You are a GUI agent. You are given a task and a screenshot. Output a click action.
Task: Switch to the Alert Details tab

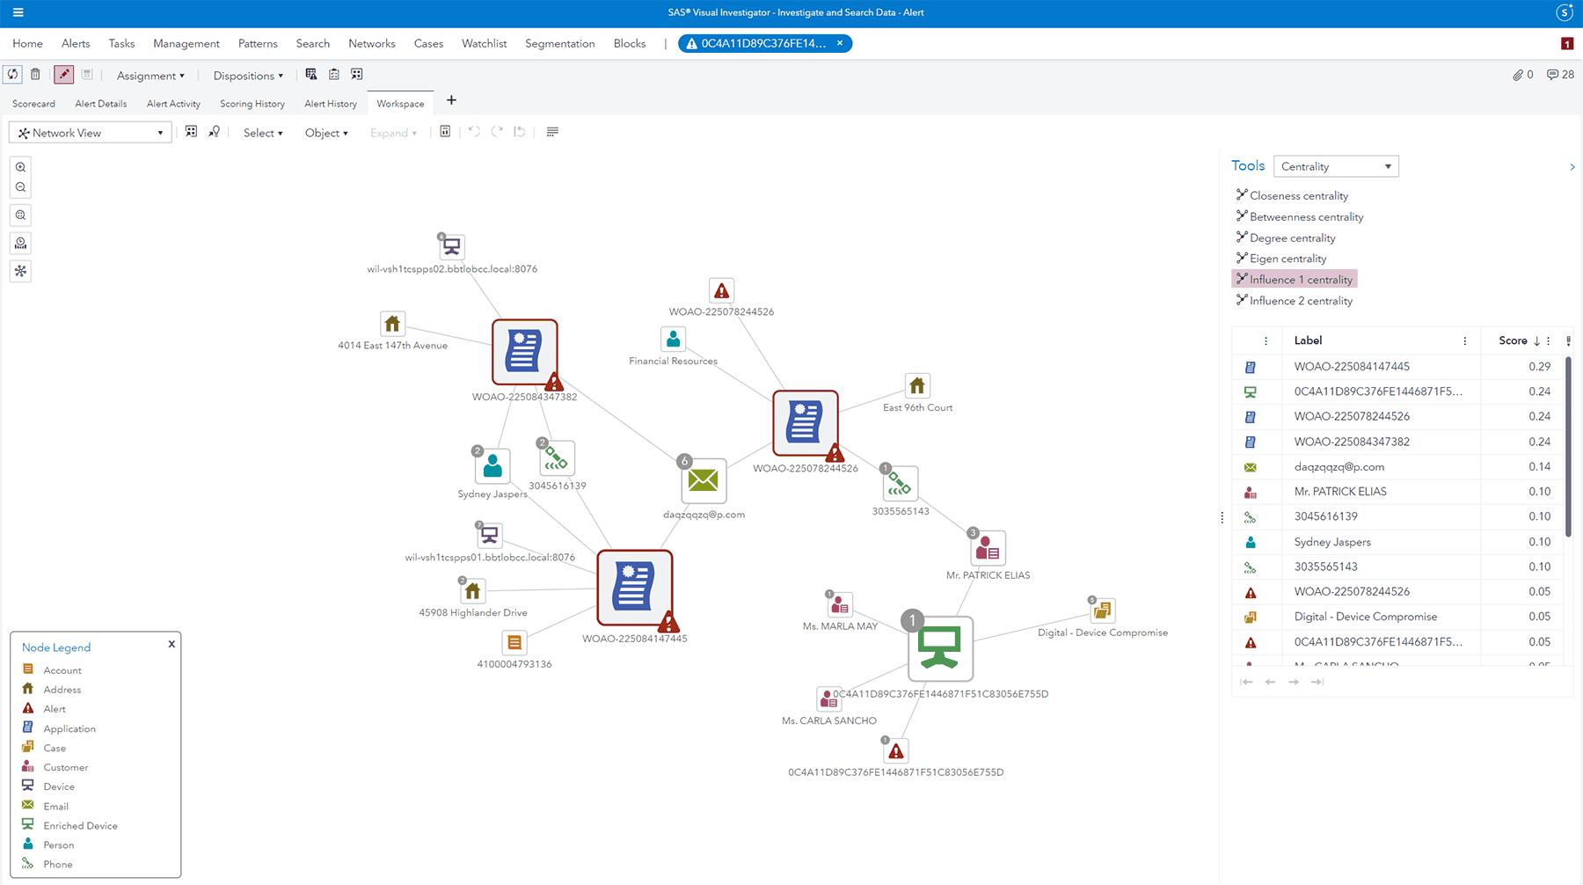click(101, 104)
